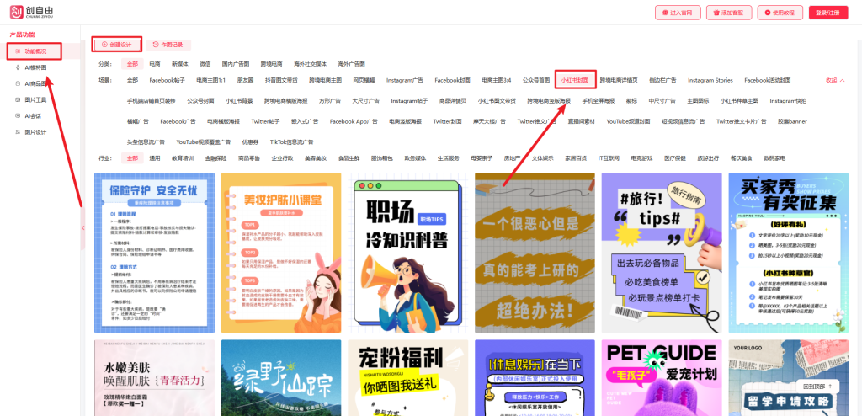This screenshot has height=416, width=862.
Task: Select the 新媒体 category
Action: pos(180,64)
